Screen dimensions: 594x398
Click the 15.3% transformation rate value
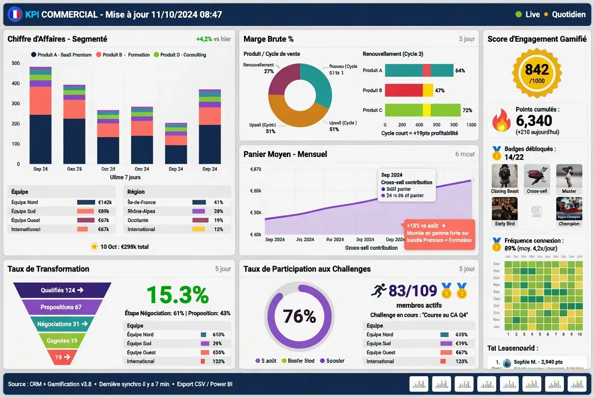coord(177,295)
